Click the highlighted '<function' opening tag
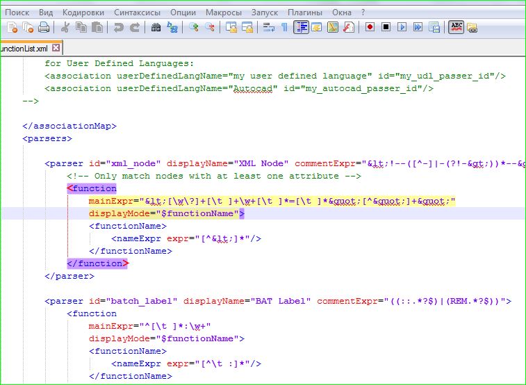The width and height of the screenshot is (526, 385). [92, 188]
